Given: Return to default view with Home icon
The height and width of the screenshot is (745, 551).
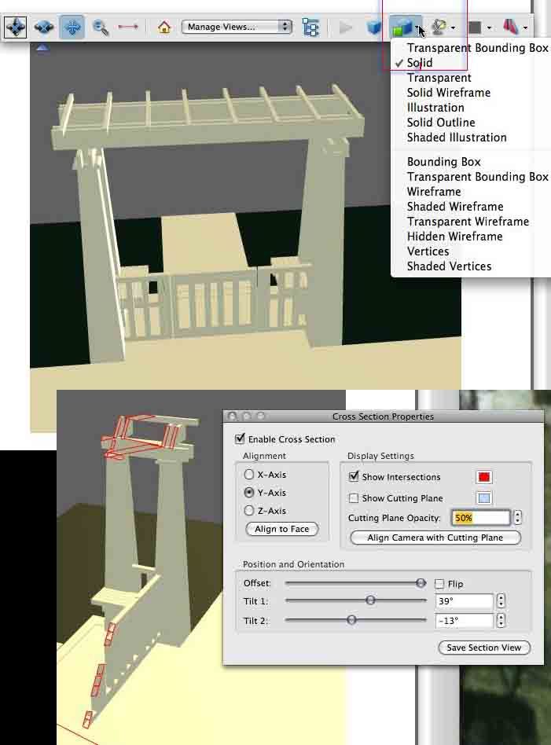Looking at the screenshot, I should pos(164,27).
